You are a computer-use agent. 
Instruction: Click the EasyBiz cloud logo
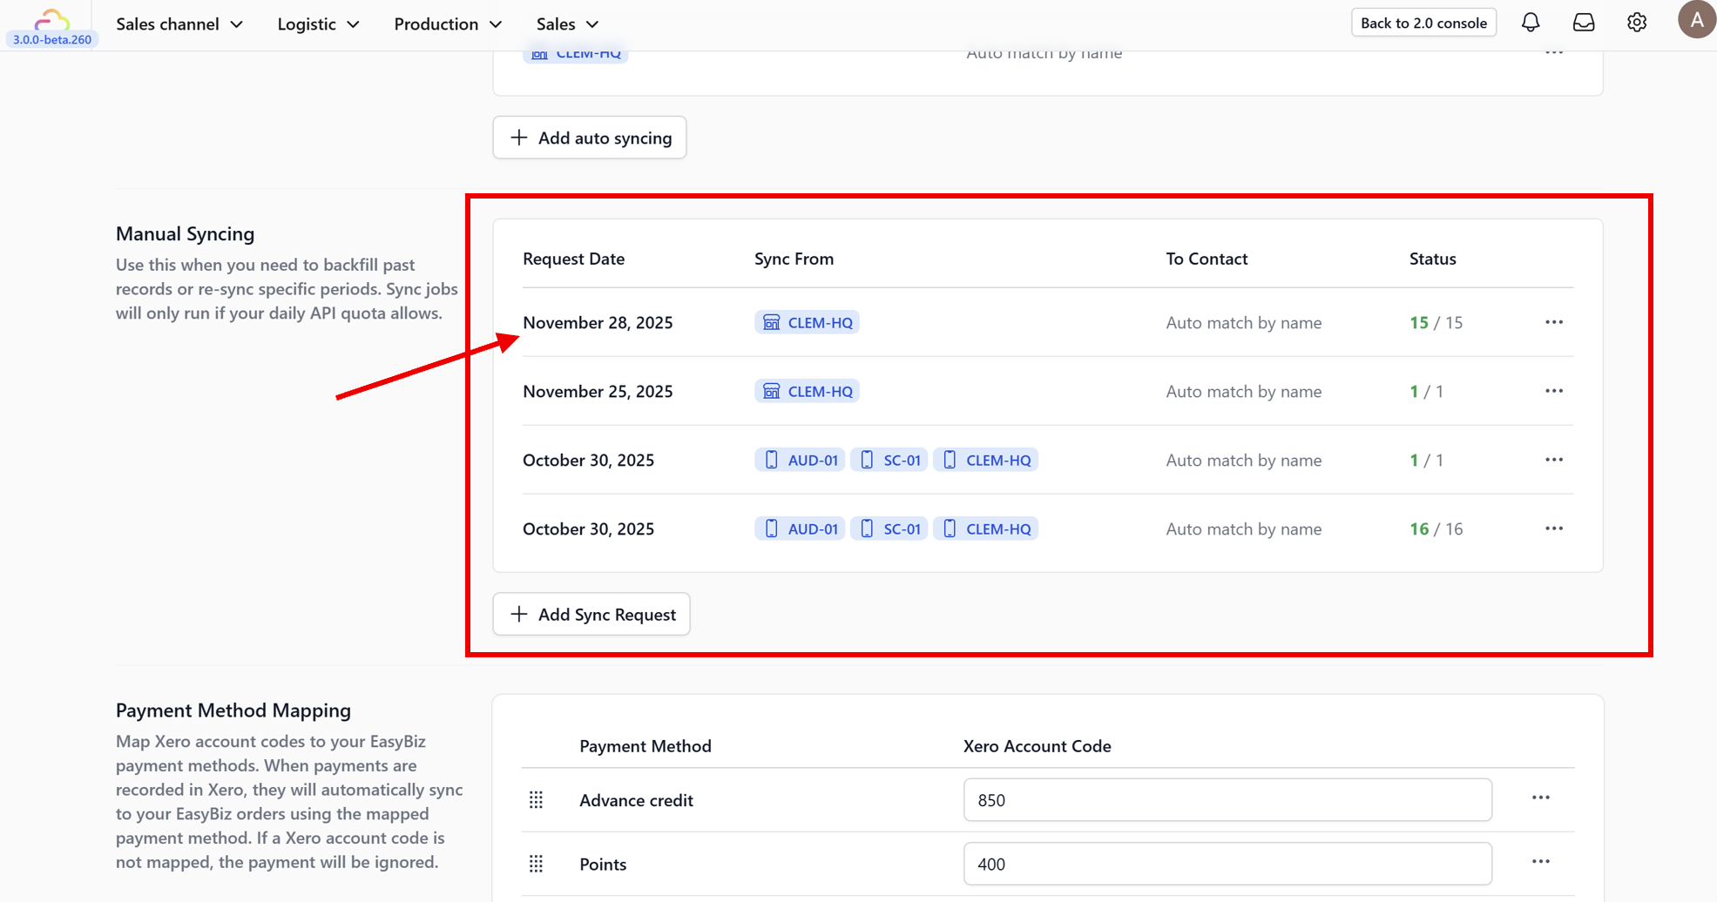[51, 19]
